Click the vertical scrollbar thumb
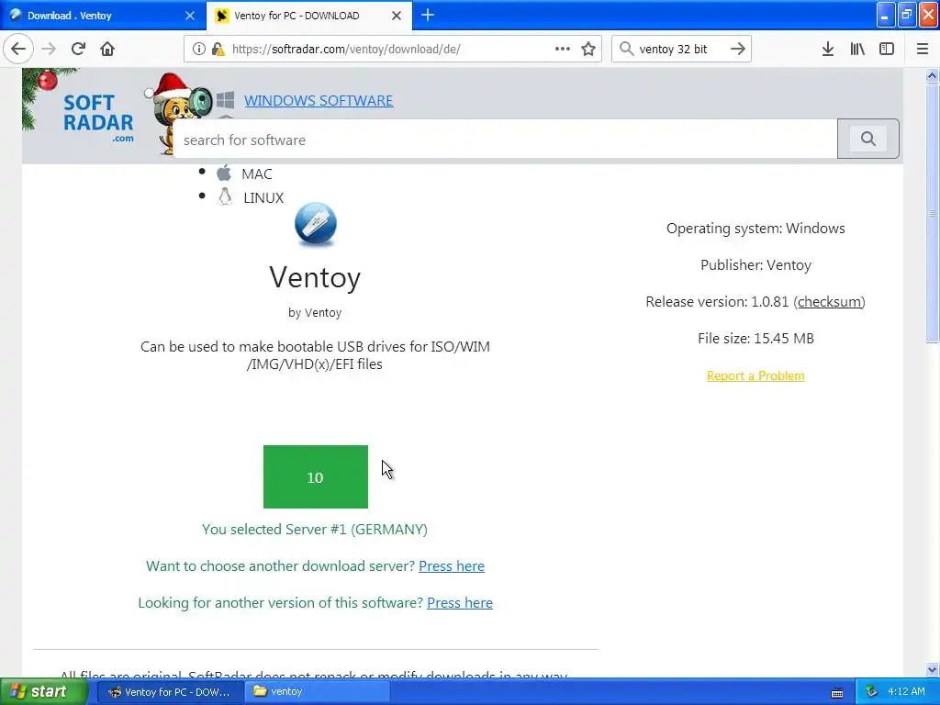The image size is (940, 705). coord(932,213)
